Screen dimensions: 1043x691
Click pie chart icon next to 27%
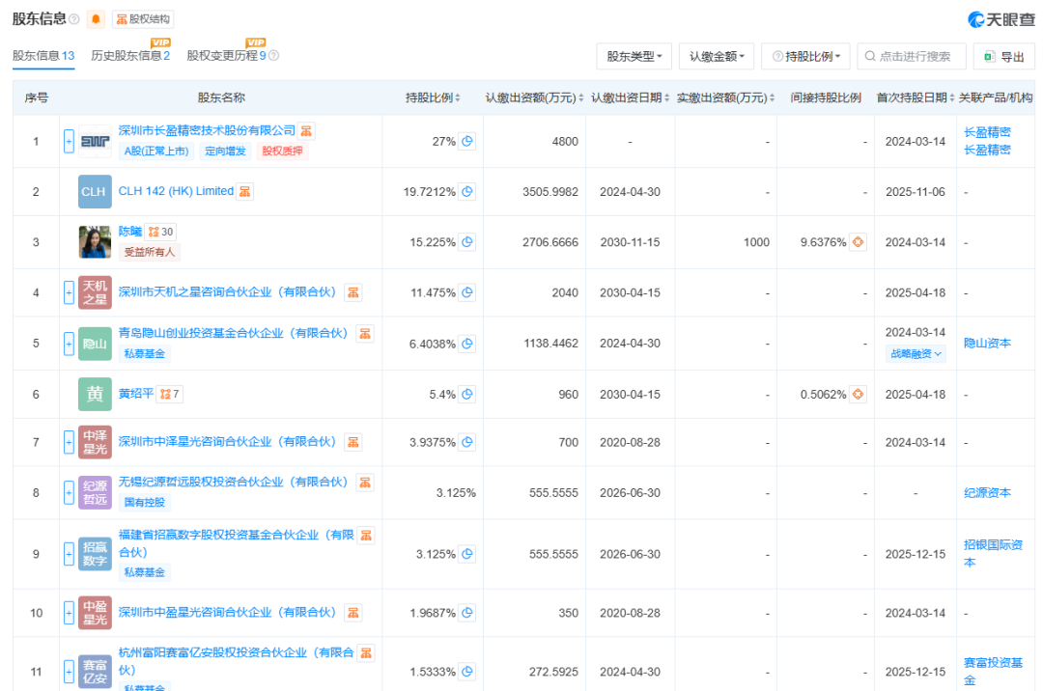tap(467, 141)
